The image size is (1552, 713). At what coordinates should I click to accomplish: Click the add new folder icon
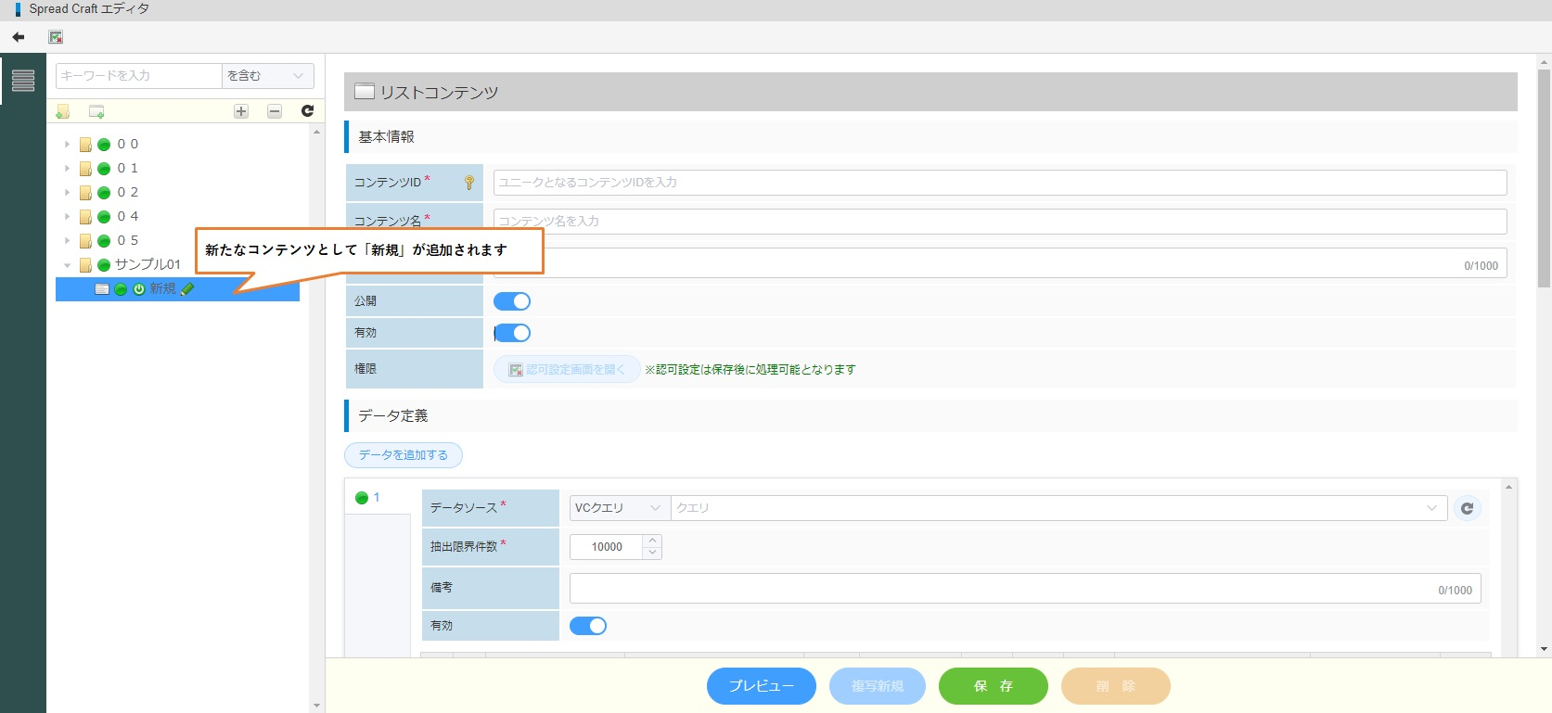(x=63, y=111)
